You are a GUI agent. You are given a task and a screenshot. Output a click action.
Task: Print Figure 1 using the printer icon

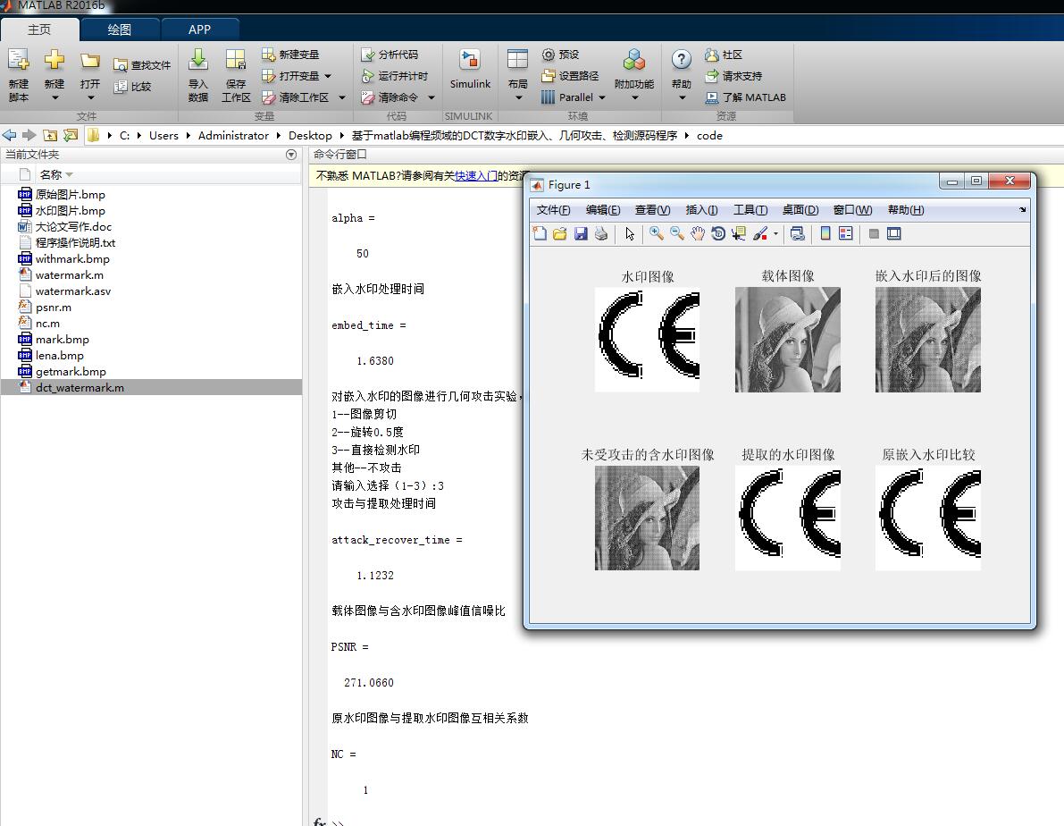coord(601,233)
